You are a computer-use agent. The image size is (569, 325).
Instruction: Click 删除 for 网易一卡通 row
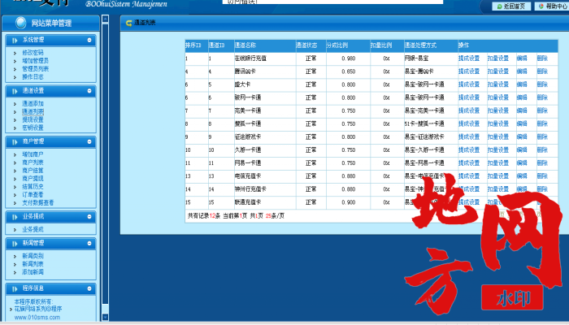pyautogui.click(x=542, y=162)
